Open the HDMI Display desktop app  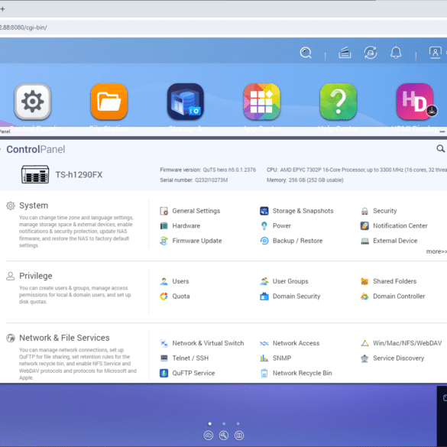tap(414, 102)
